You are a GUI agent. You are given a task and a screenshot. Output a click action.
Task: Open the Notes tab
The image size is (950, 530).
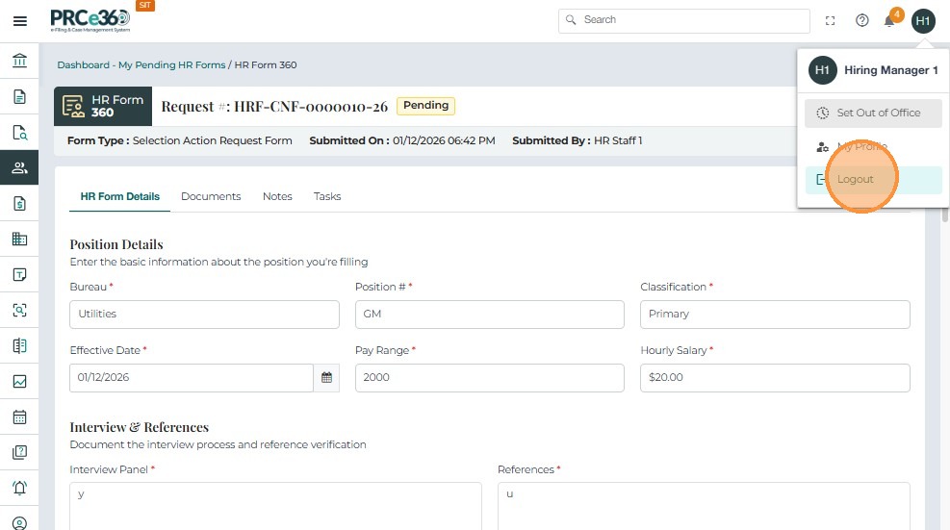277,196
